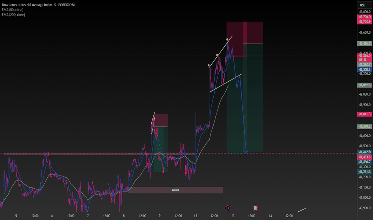Click the 42,495.3 gray price label
This screenshot has width=373, height=220.
[x=365, y=44]
